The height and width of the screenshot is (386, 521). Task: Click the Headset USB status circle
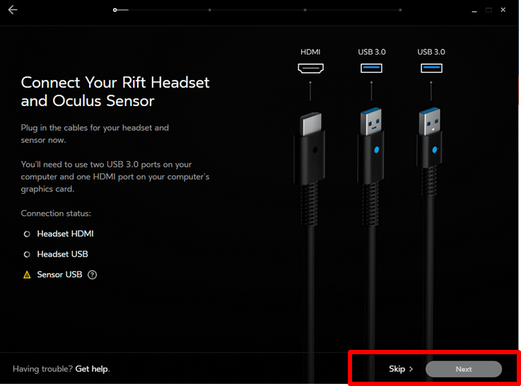point(27,255)
